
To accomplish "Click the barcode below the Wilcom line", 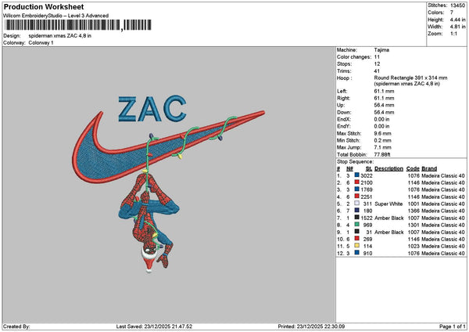I will [x=77, y=25].
